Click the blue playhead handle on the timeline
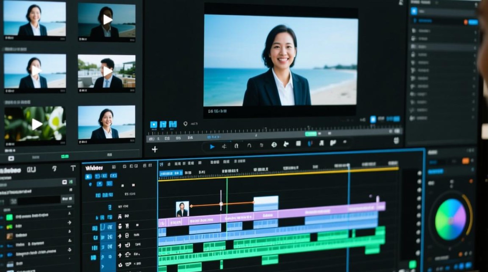Image resolution: width=488 pixels, height=272 pixels. [349, 166]
